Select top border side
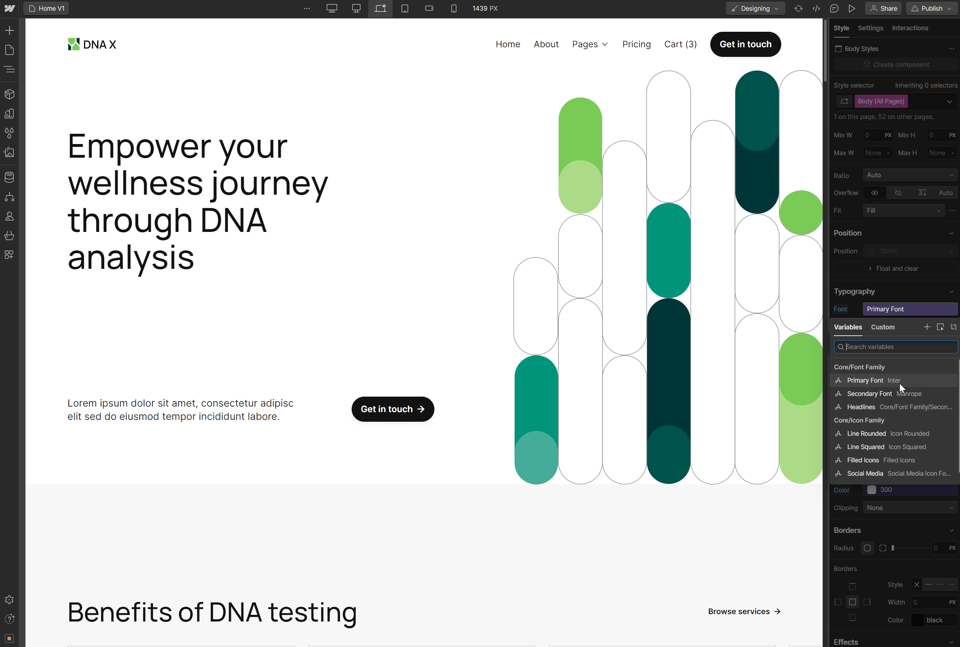960x647 pixels. [x=852, y=587]
